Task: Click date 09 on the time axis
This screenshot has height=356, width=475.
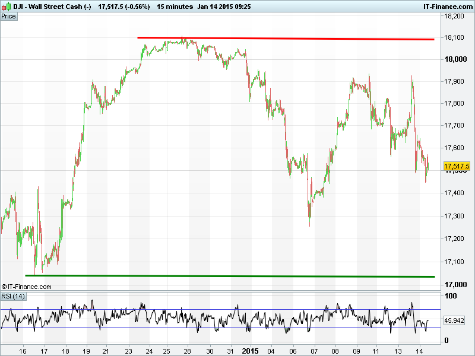Action: (356, 351)
